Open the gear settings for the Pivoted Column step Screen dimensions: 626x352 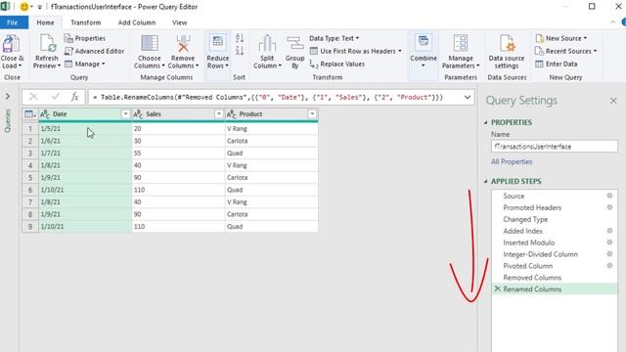pyautogui.click(x=609, y=265)
